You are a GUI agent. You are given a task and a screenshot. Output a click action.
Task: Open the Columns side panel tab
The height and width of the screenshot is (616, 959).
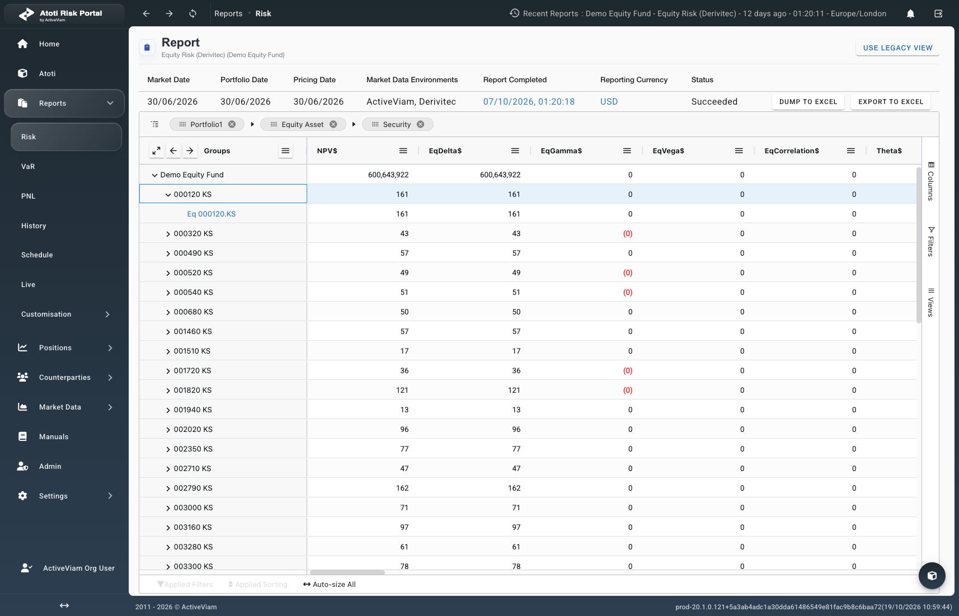pyautogui.click(x=930, y=181)
